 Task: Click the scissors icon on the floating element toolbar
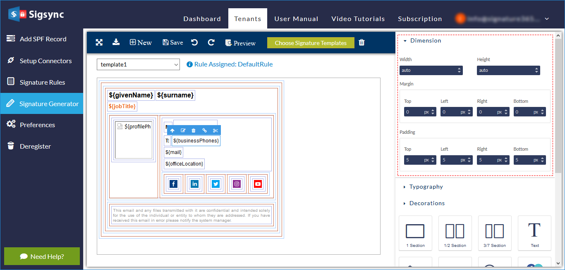(x=215, y=130)
